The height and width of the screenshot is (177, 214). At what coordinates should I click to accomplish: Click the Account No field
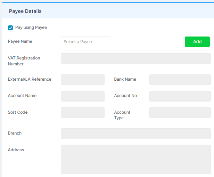click(x=180, y=96)
